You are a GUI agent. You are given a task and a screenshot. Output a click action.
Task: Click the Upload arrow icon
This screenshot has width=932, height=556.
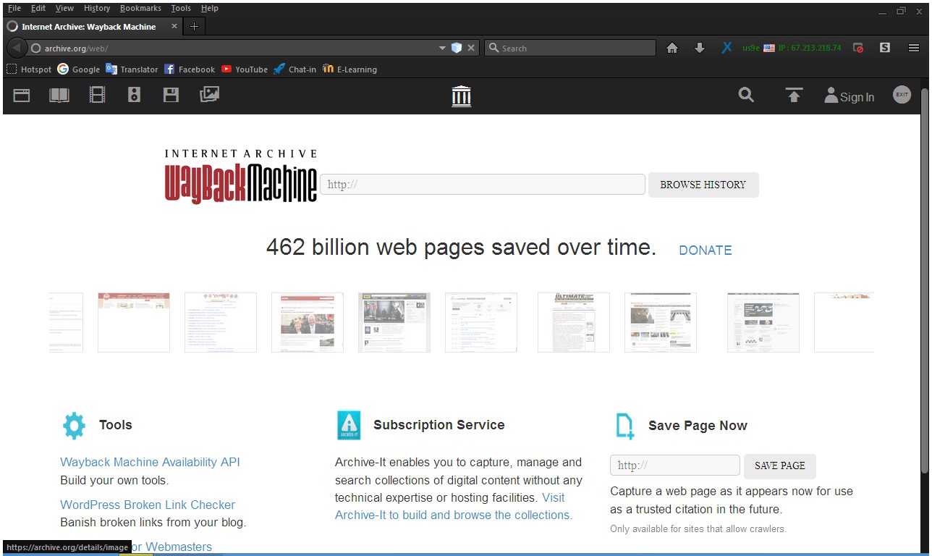tap(794, 95)
